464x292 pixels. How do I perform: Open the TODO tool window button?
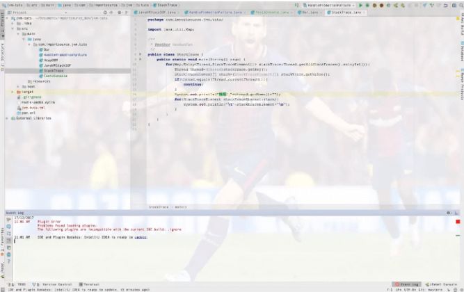pos(17,284)
